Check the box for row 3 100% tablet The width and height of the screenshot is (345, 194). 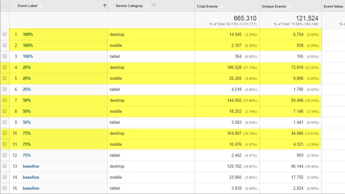pyautogui.click(x=5, y=56)
